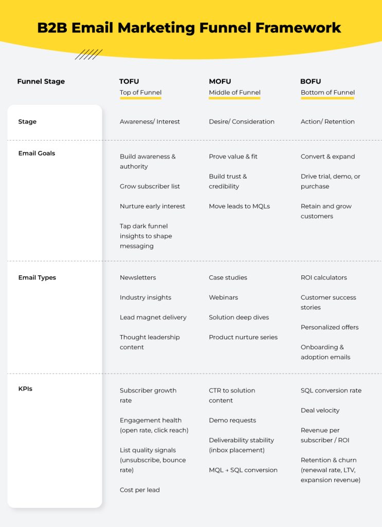Select the MOFU column heading

pyautogui.click(x=220, y=81)
